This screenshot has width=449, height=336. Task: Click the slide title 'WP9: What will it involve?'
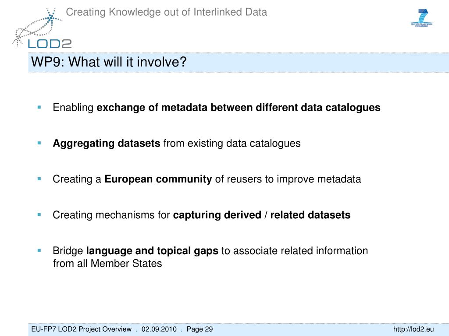click(109, 62)
